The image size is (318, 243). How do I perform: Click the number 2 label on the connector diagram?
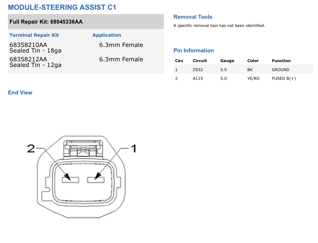click(x=31, y=148)
